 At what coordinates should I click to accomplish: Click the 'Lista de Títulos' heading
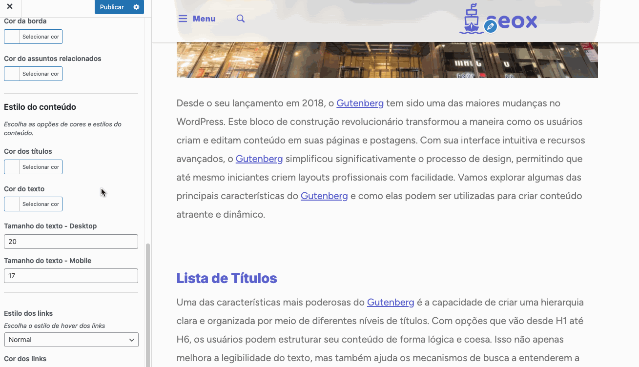(227, 278)
